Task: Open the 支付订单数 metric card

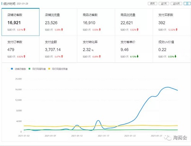Action: click(21, 49)
